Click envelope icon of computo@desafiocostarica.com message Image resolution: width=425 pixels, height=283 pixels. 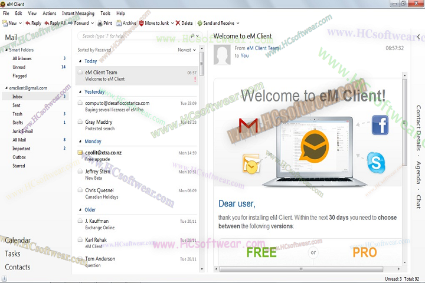click(x=80, y=103)
